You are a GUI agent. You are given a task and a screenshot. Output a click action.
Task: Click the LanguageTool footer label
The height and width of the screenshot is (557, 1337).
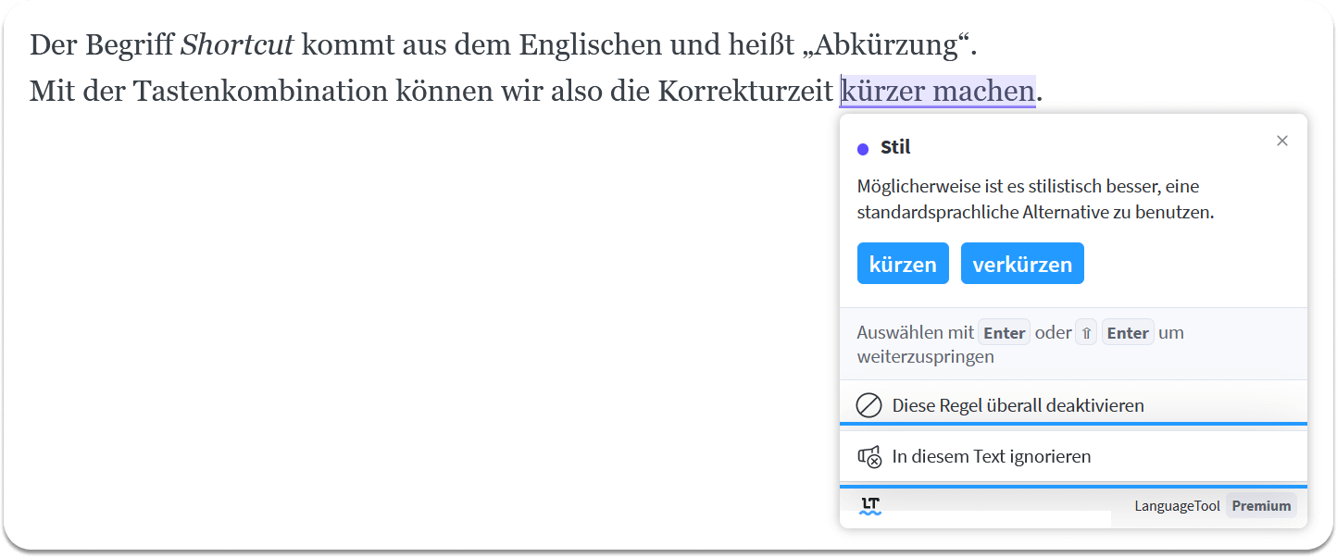pyautogui.click(x=1178, y=506)
